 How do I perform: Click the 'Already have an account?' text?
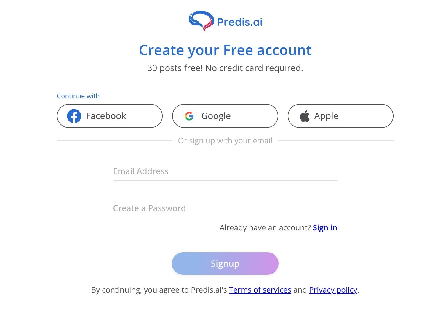[x=265, y=228]
